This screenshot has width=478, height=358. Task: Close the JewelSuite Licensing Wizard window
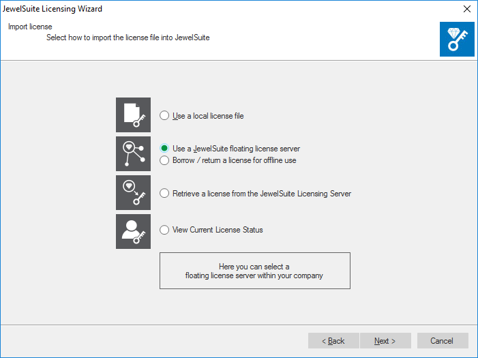[x=466, y=9]
